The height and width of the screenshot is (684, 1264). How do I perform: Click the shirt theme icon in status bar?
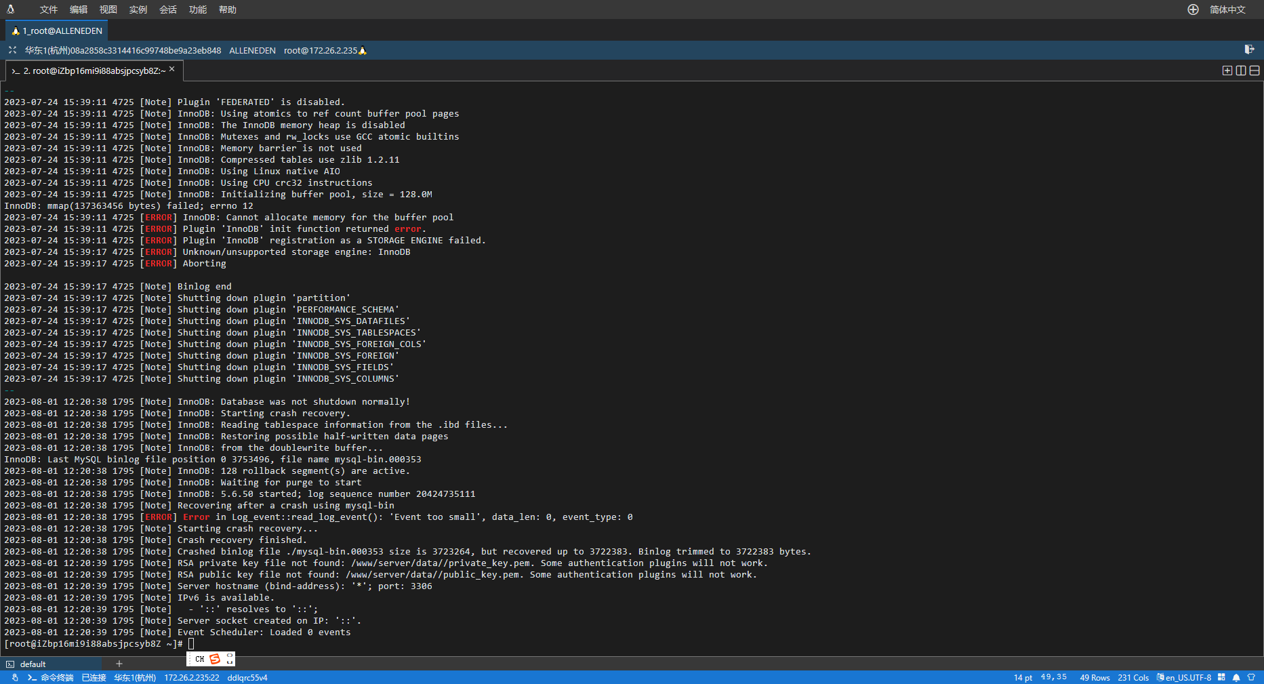pos(1251,677)
